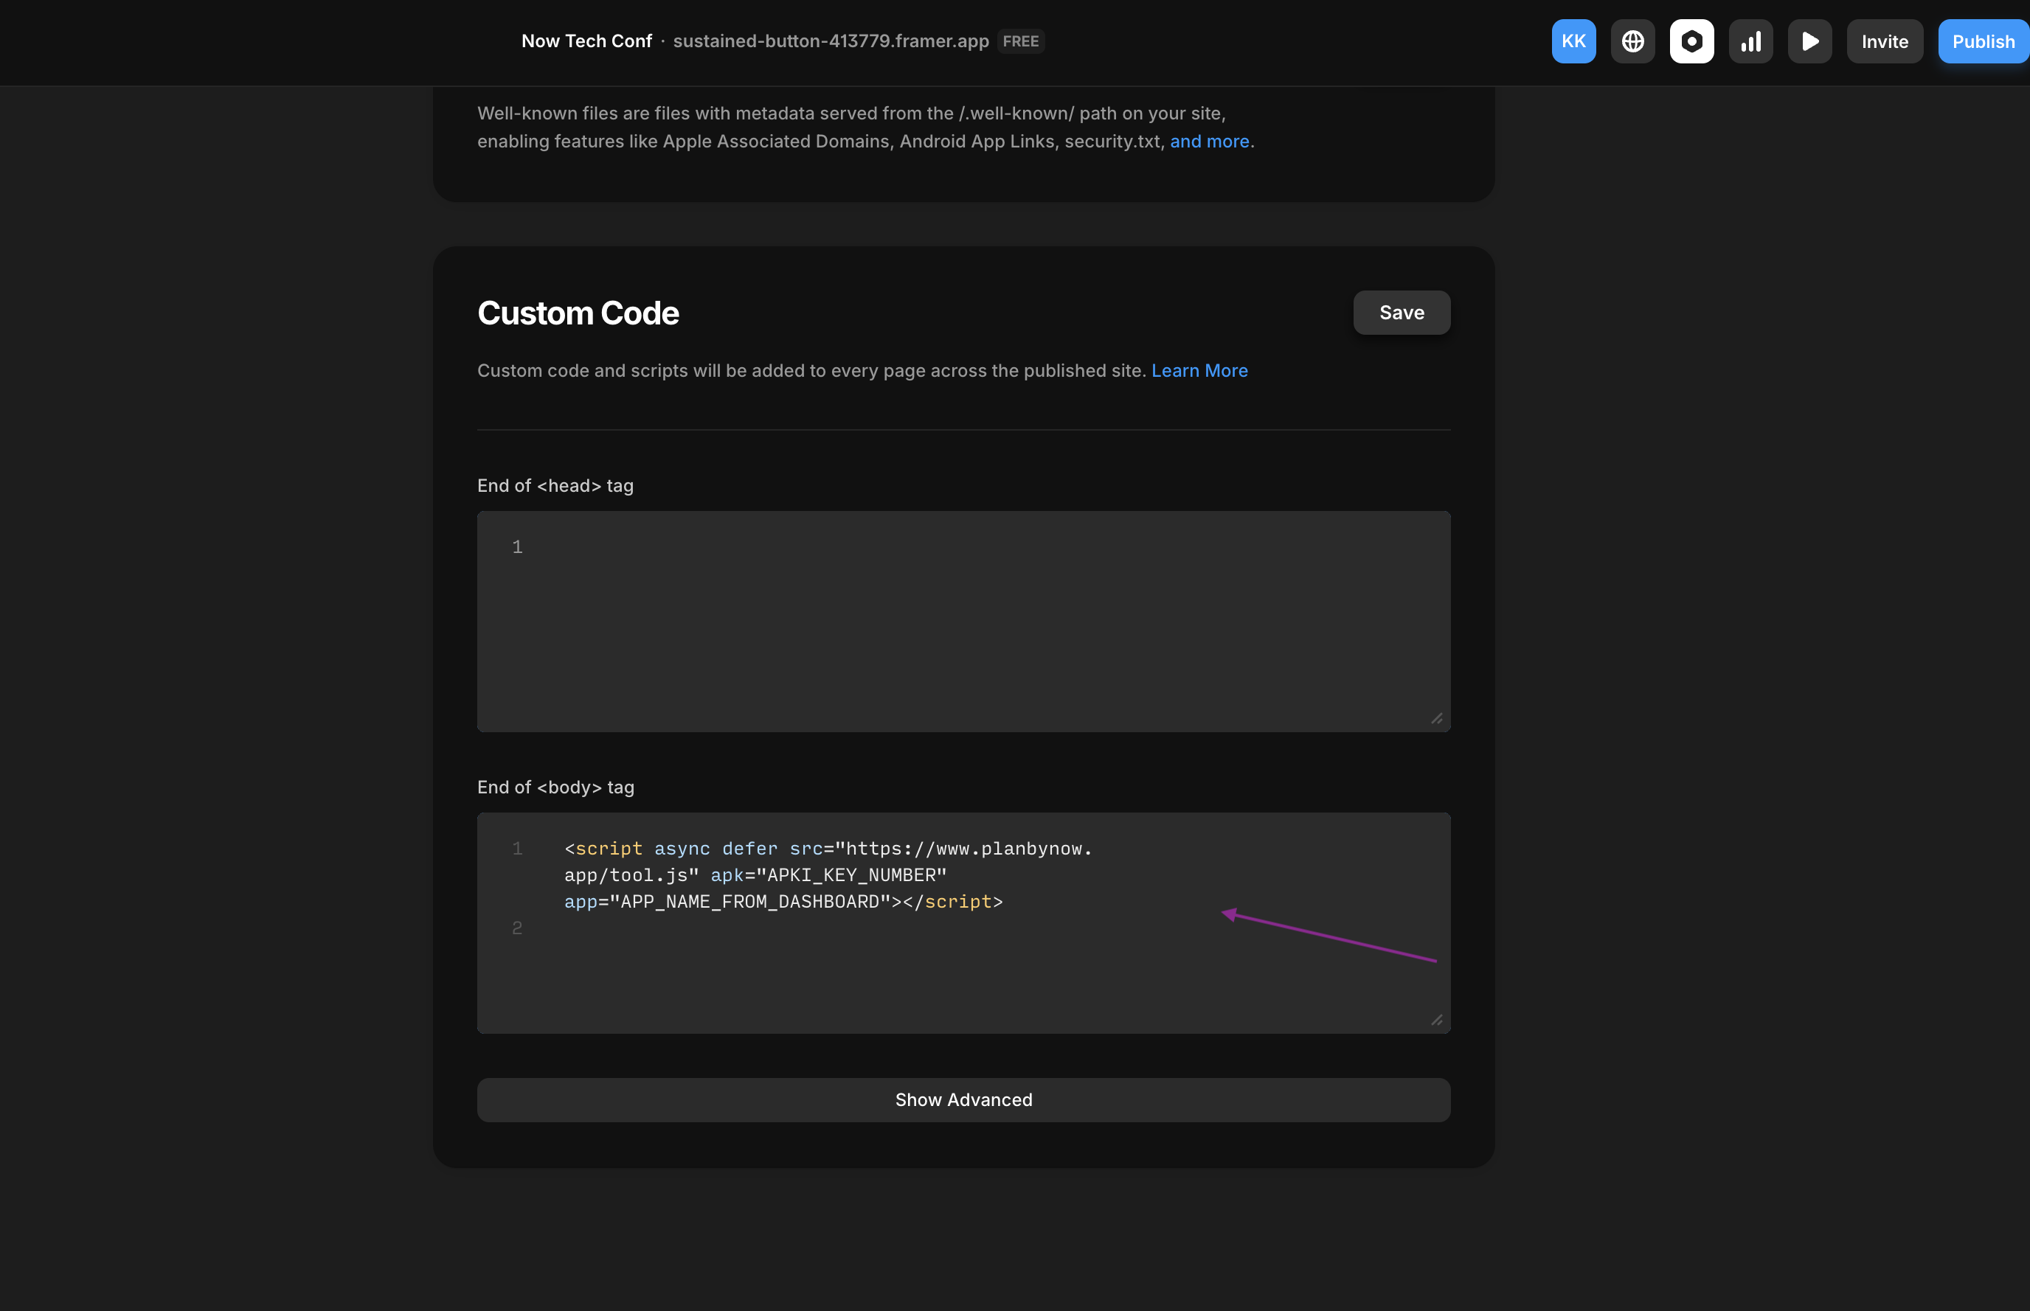Click the FREE plan badge

[x=1020, y=41]
